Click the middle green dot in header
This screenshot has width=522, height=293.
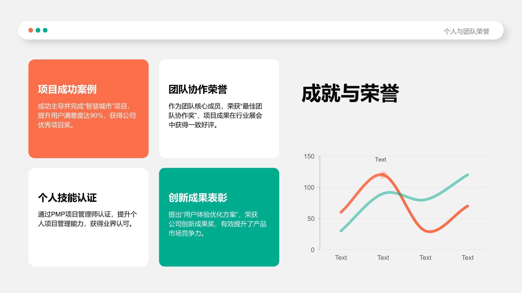(38, 30)
